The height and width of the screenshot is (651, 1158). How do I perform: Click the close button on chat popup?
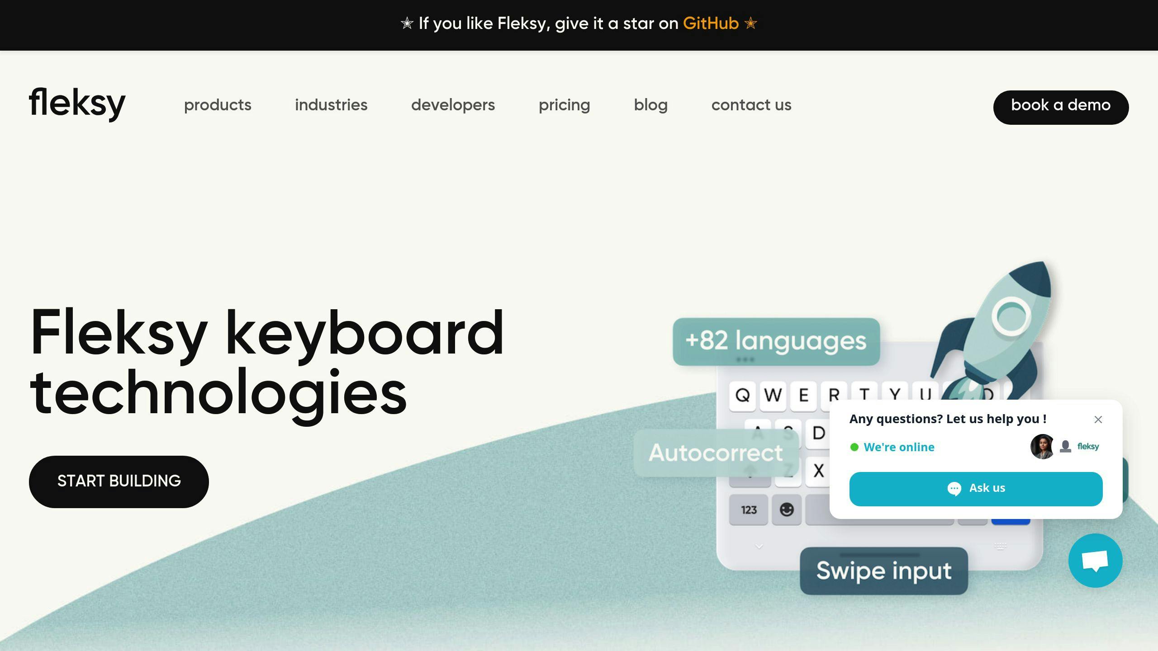coord(1097,419)
